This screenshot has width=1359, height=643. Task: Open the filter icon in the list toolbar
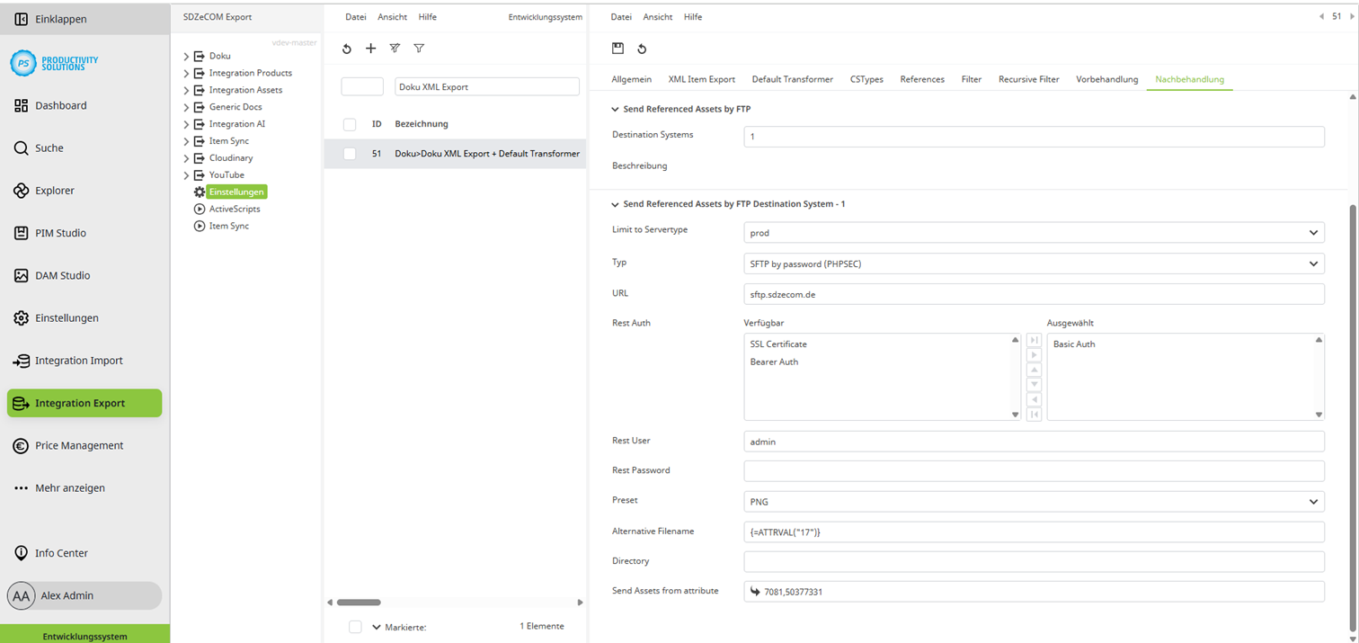pyautogui.click(x=395, y=49)
